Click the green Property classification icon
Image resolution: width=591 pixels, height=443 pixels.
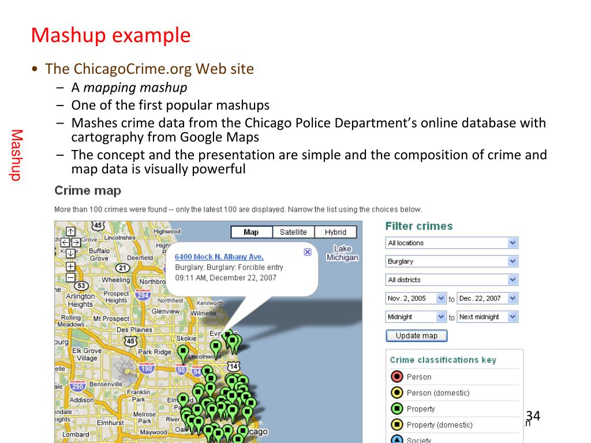pos(397,409)
